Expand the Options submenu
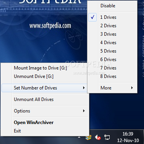Viewport: 144px width, 144px height. point(45,111)
